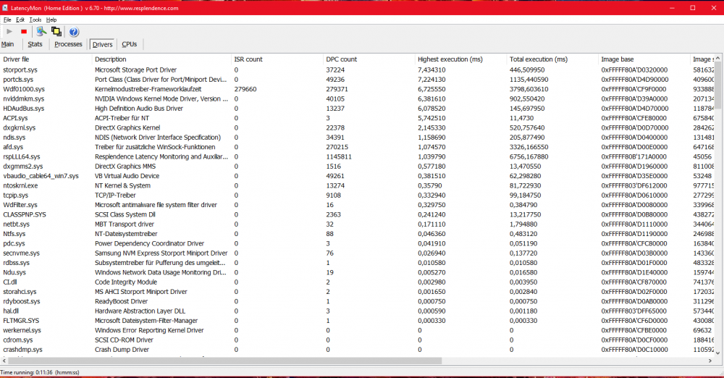This screenshot has height=378, width=724.
Task: Open help via the blue question icon
Action: (74, 31)
